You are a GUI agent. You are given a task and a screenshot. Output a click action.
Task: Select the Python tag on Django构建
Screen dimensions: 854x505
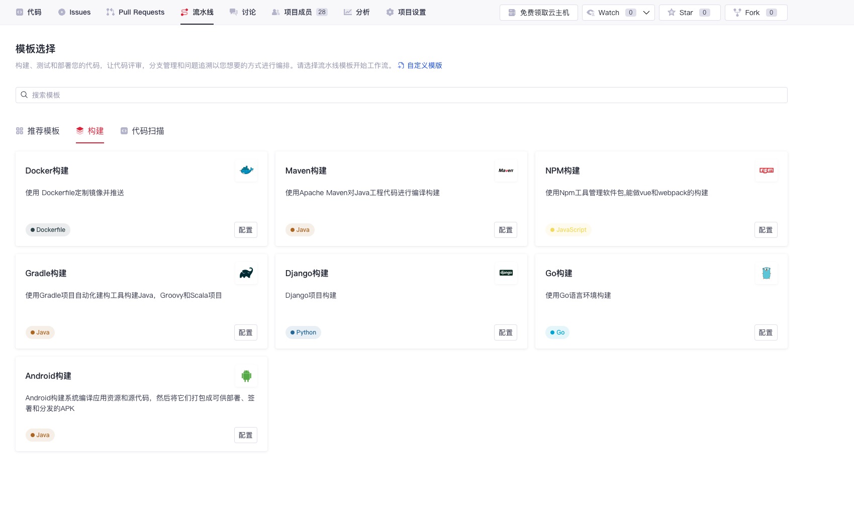click(303, 332)
